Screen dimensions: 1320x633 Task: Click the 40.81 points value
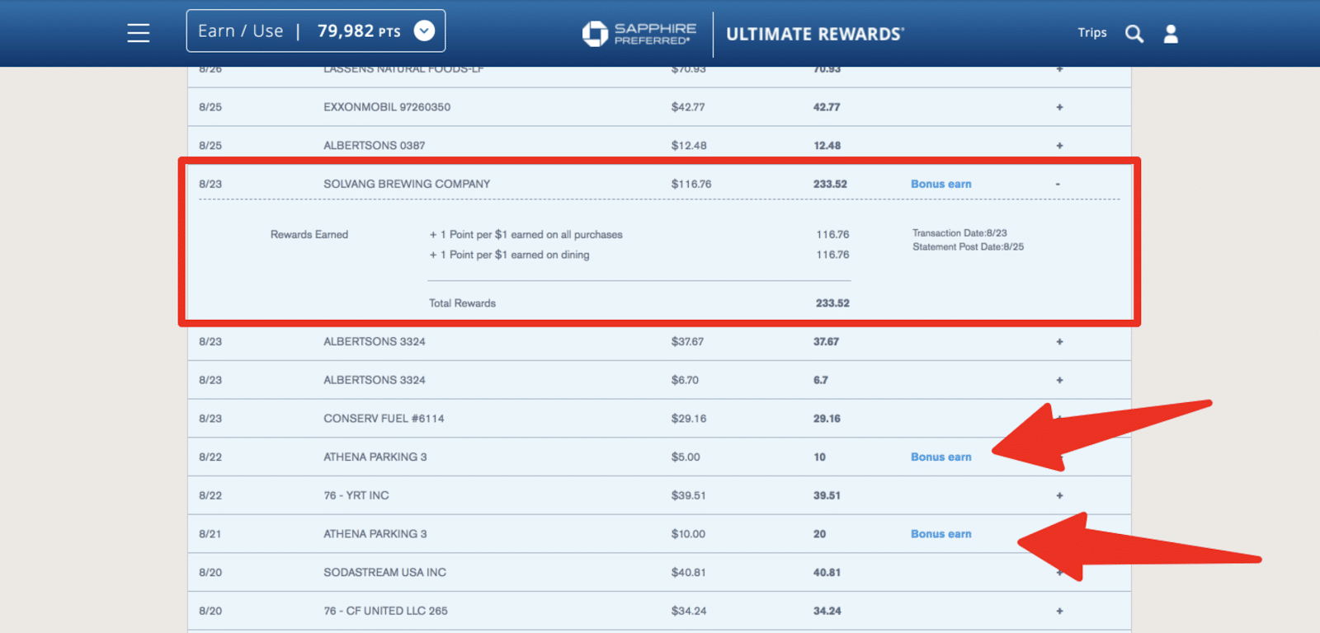coord(827,572)
